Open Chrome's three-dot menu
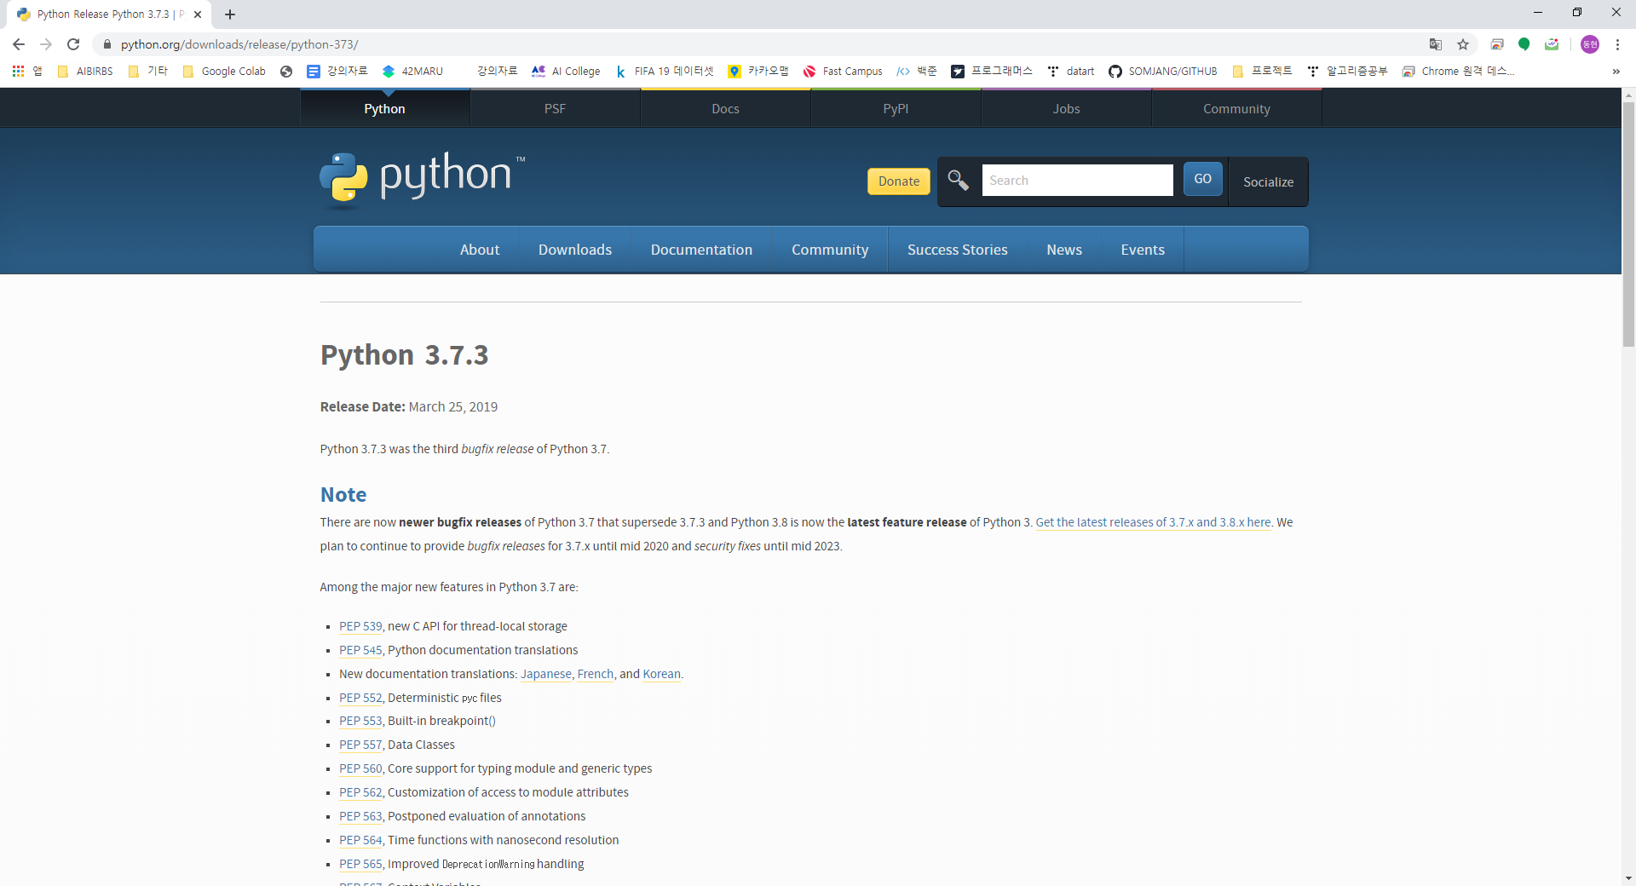The height and width of the screenshot is (886, 1636). tap(1617, 44)
